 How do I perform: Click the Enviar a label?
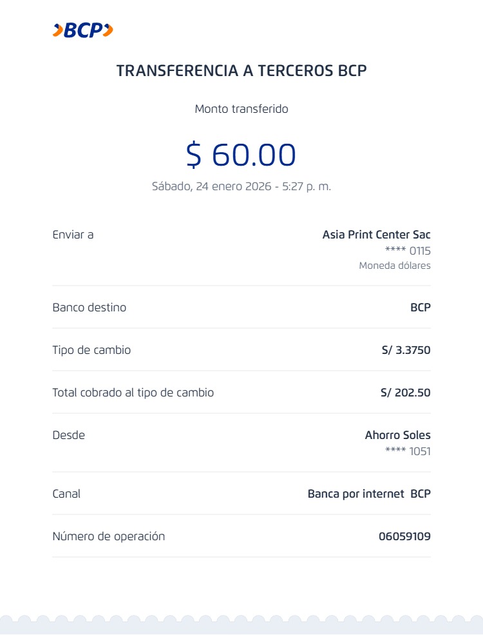tap(73, 235)
